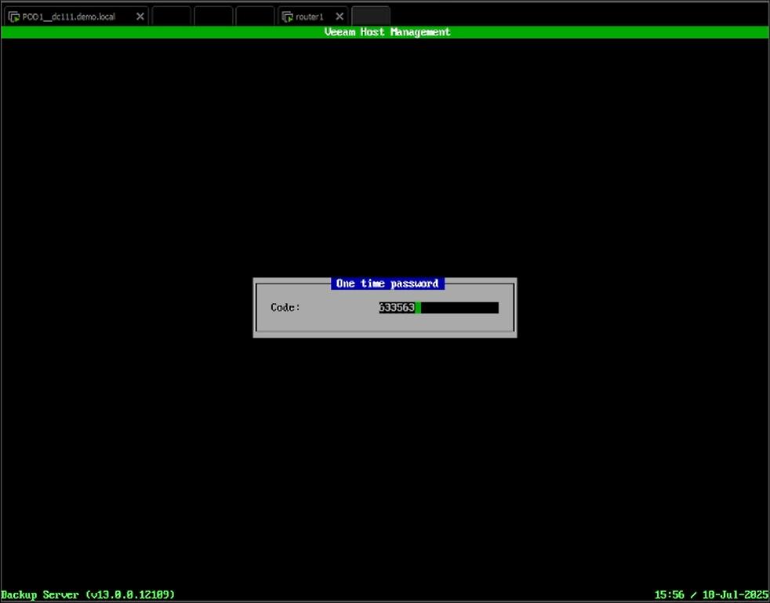Click the entered code 633563

[397, 308]
